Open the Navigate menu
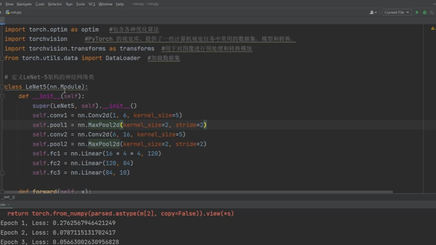This screenshot has height=245, width=436. 24,4
